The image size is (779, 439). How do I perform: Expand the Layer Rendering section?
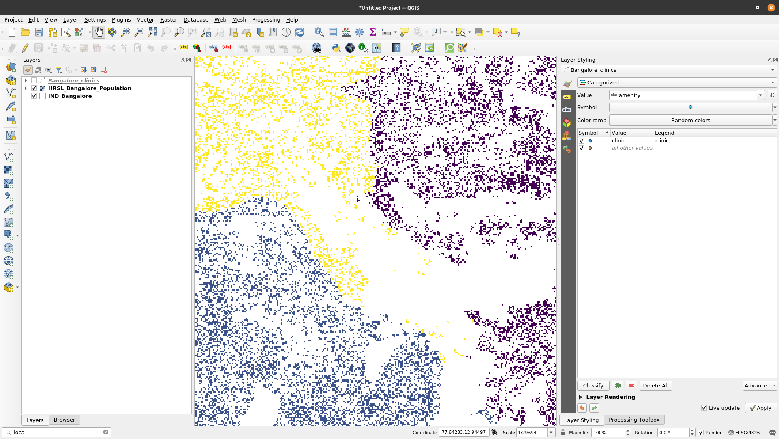point(580,397)
